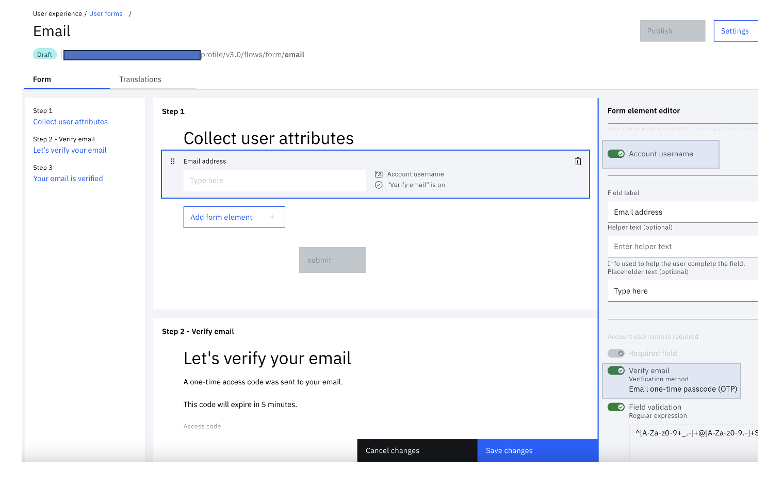Screen dimensions: 783x486
Task: Click the Enter helper text field
Action: coord(683,247)
